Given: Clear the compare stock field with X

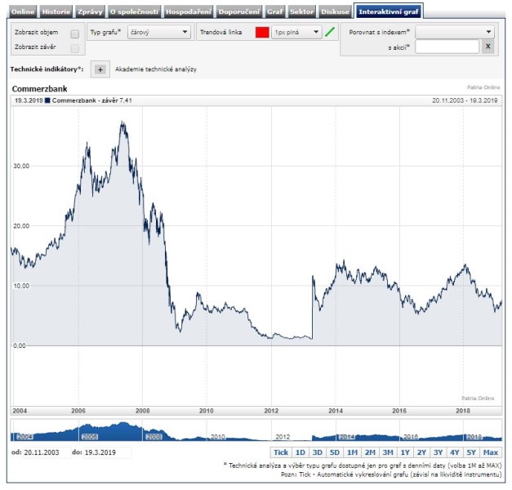Looking at the screenshot, I should point(488,47).
